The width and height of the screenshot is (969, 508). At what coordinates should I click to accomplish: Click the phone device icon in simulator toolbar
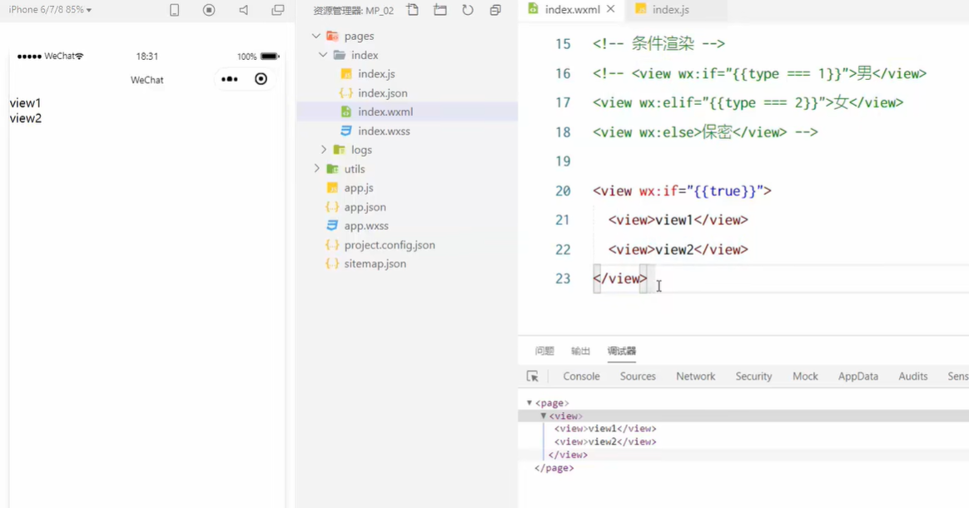click(174, 10)
